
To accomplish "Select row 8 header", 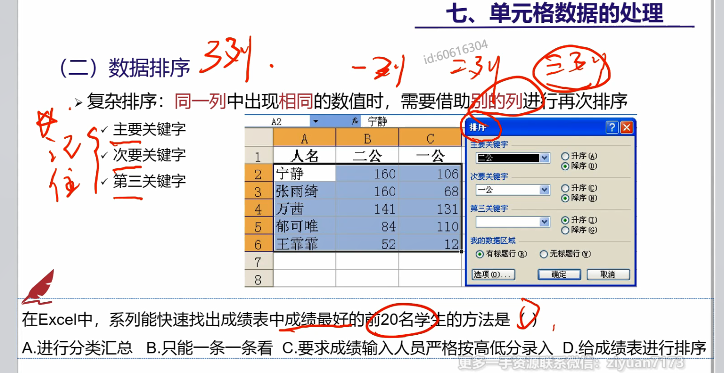I will click(258, 278).
